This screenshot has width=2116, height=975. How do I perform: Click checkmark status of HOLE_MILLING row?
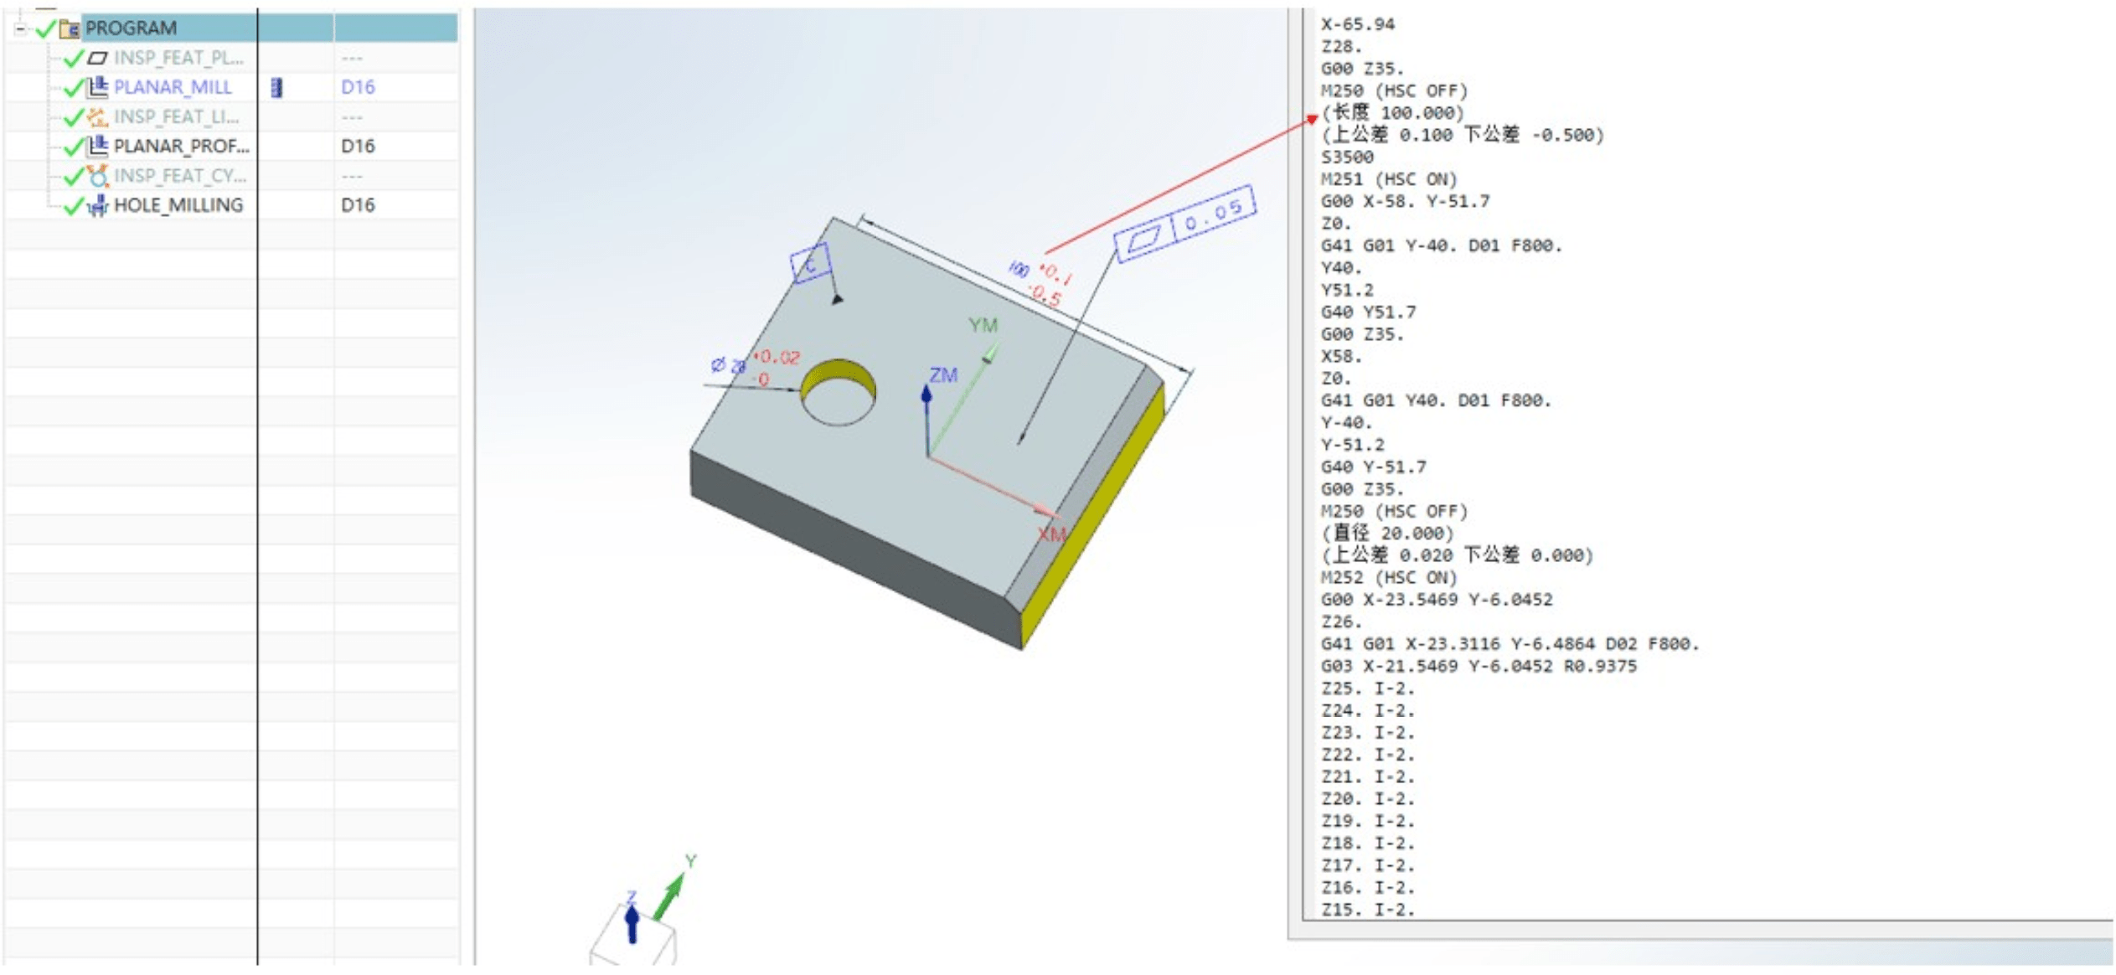74,205
